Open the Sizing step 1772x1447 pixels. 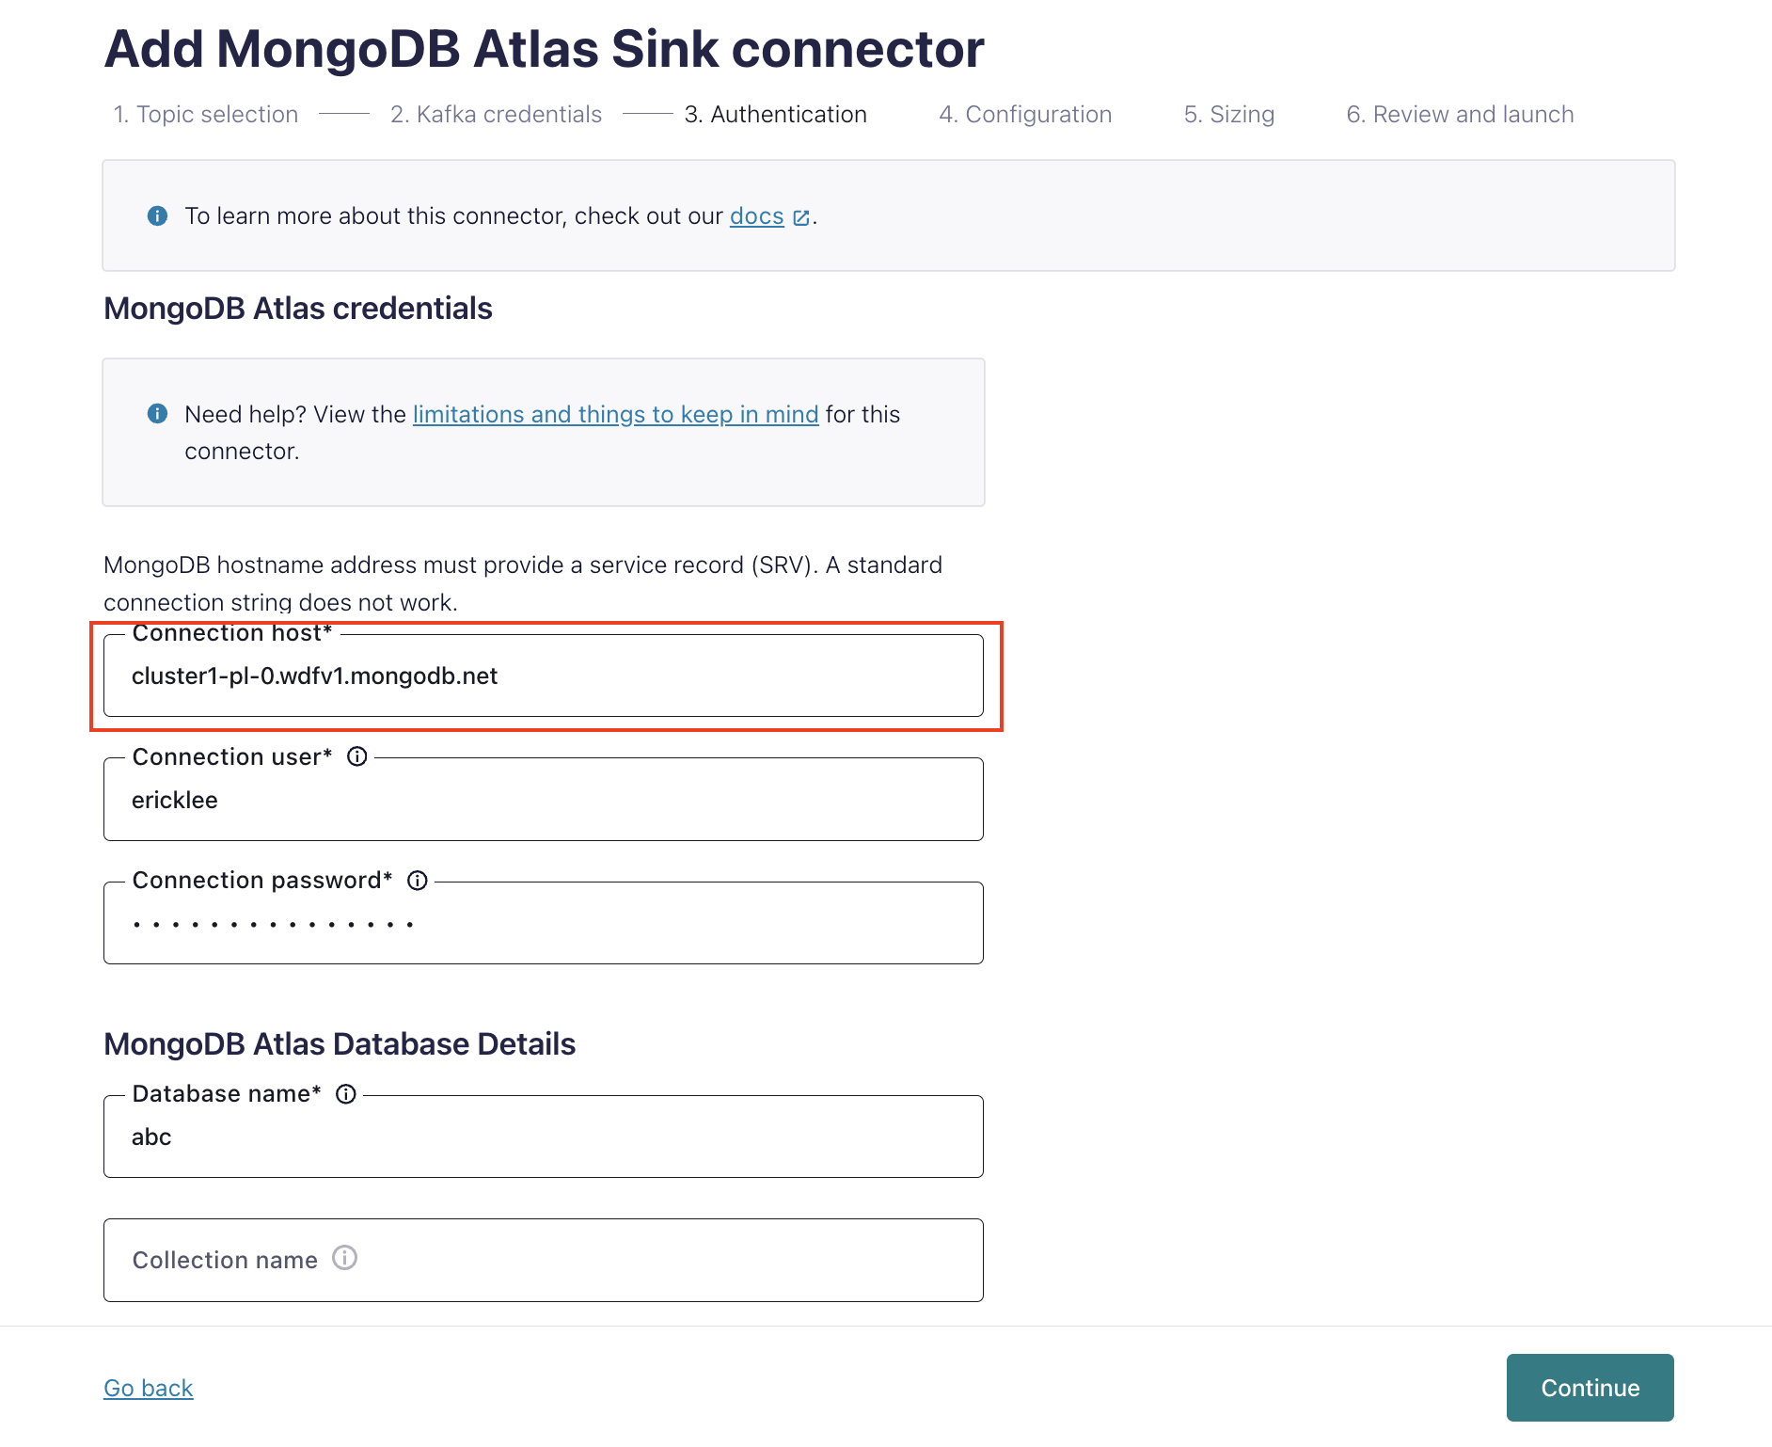pyautogui.click(x=1228, y=114)
